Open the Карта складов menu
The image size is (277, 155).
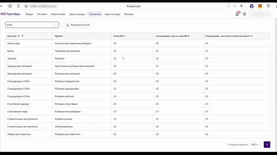tap(113, 14)
